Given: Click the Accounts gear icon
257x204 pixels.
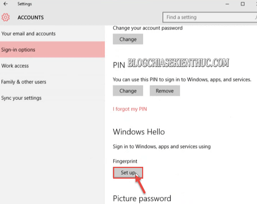Looking at the screenshot, I should (x=6, y=17).
